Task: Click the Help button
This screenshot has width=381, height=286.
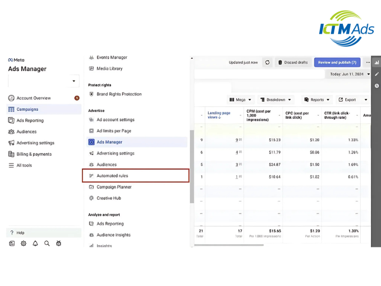Action: point(44,233)
